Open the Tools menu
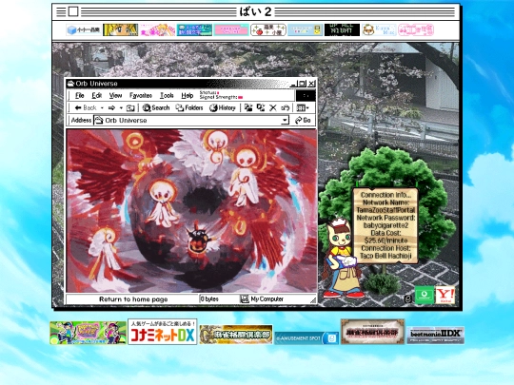The width and height of the screenshot is (514, 385). [167, 95]
